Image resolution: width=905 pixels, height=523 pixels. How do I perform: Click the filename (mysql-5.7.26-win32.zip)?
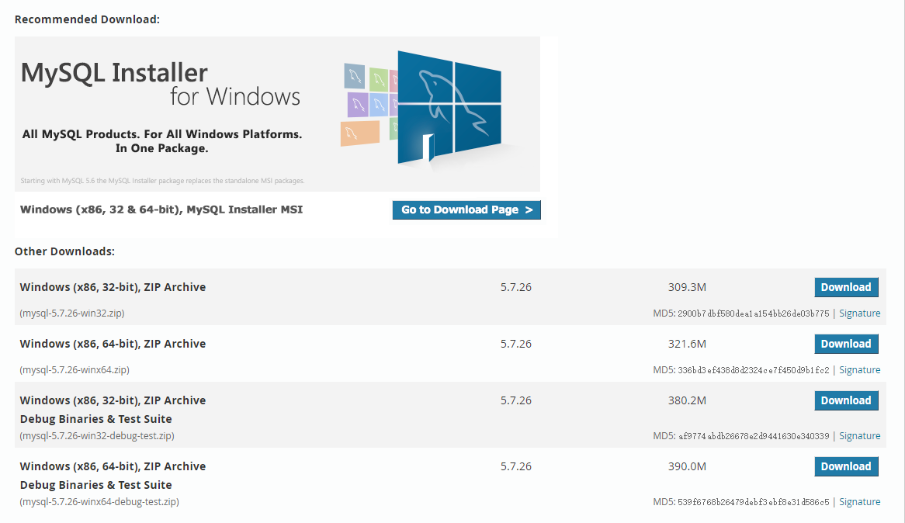(72, 313)
